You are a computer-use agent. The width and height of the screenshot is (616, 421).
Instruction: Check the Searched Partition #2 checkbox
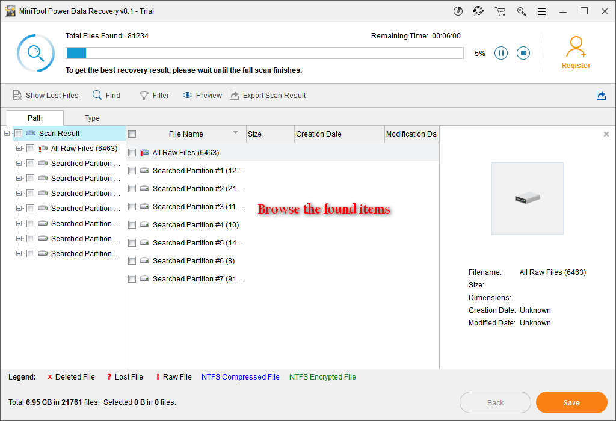coord(132,188)
